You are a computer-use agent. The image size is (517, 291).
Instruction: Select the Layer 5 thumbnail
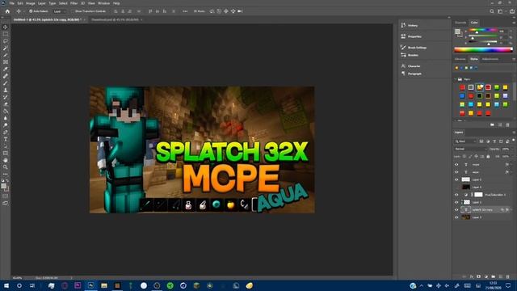[465, 179]
